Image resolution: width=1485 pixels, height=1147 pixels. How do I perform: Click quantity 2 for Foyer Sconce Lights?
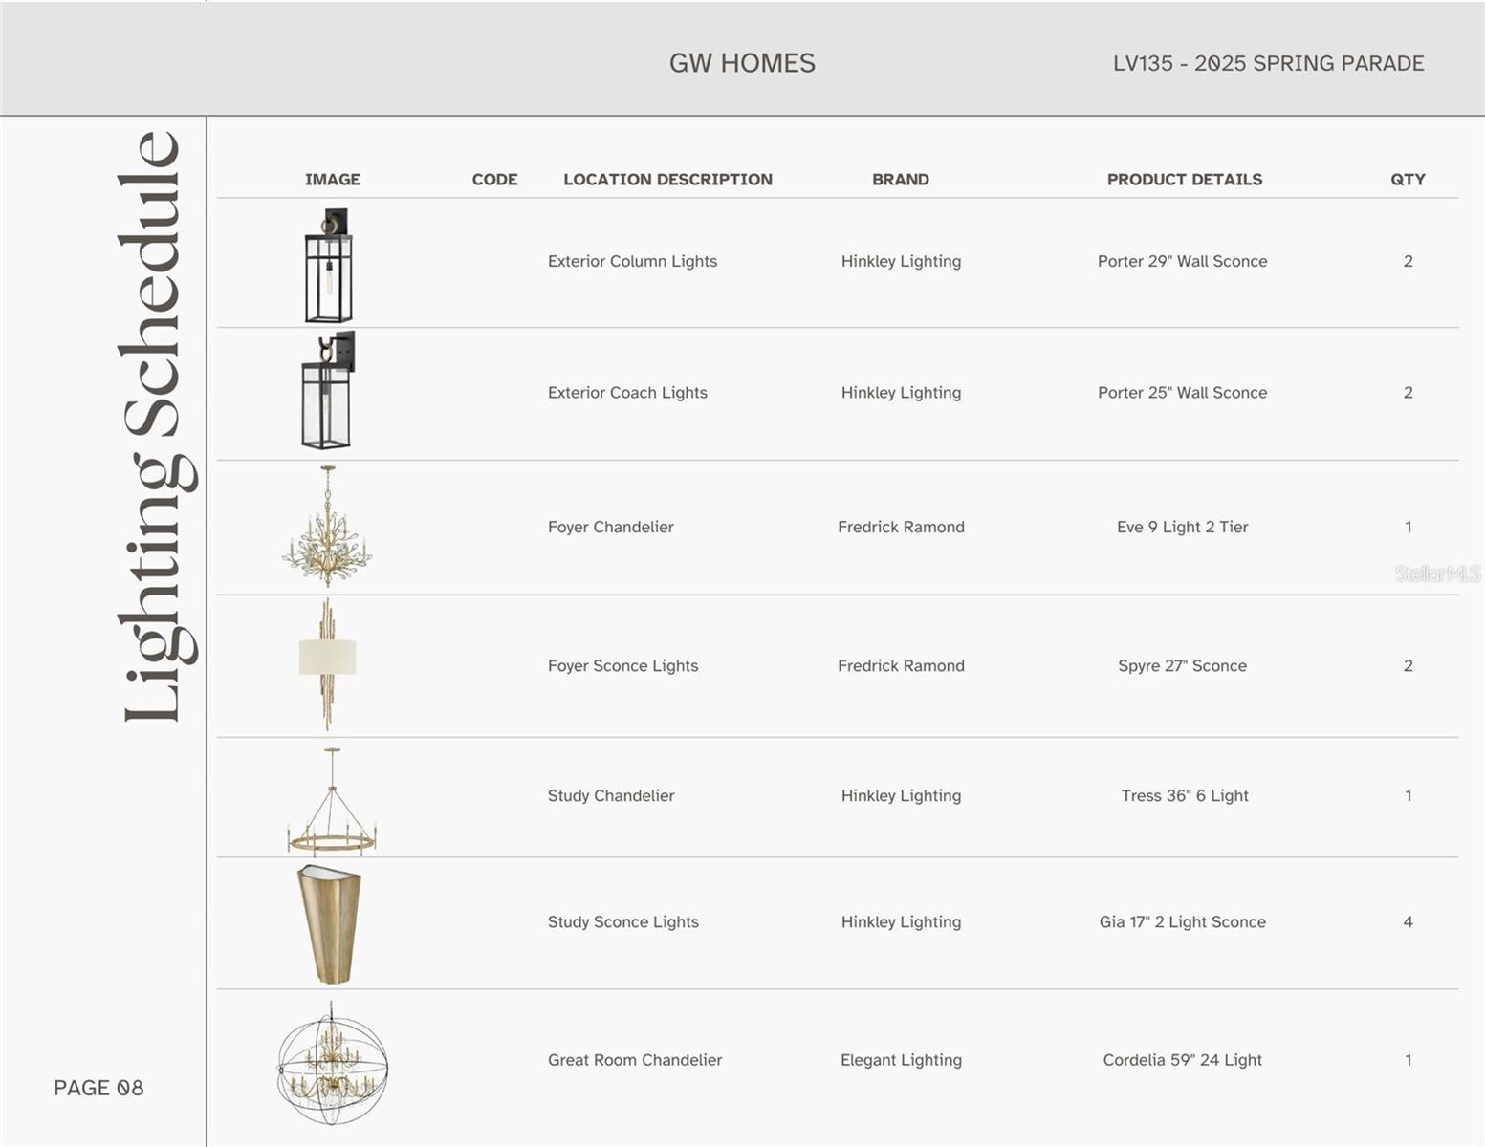click(1408, 665)
